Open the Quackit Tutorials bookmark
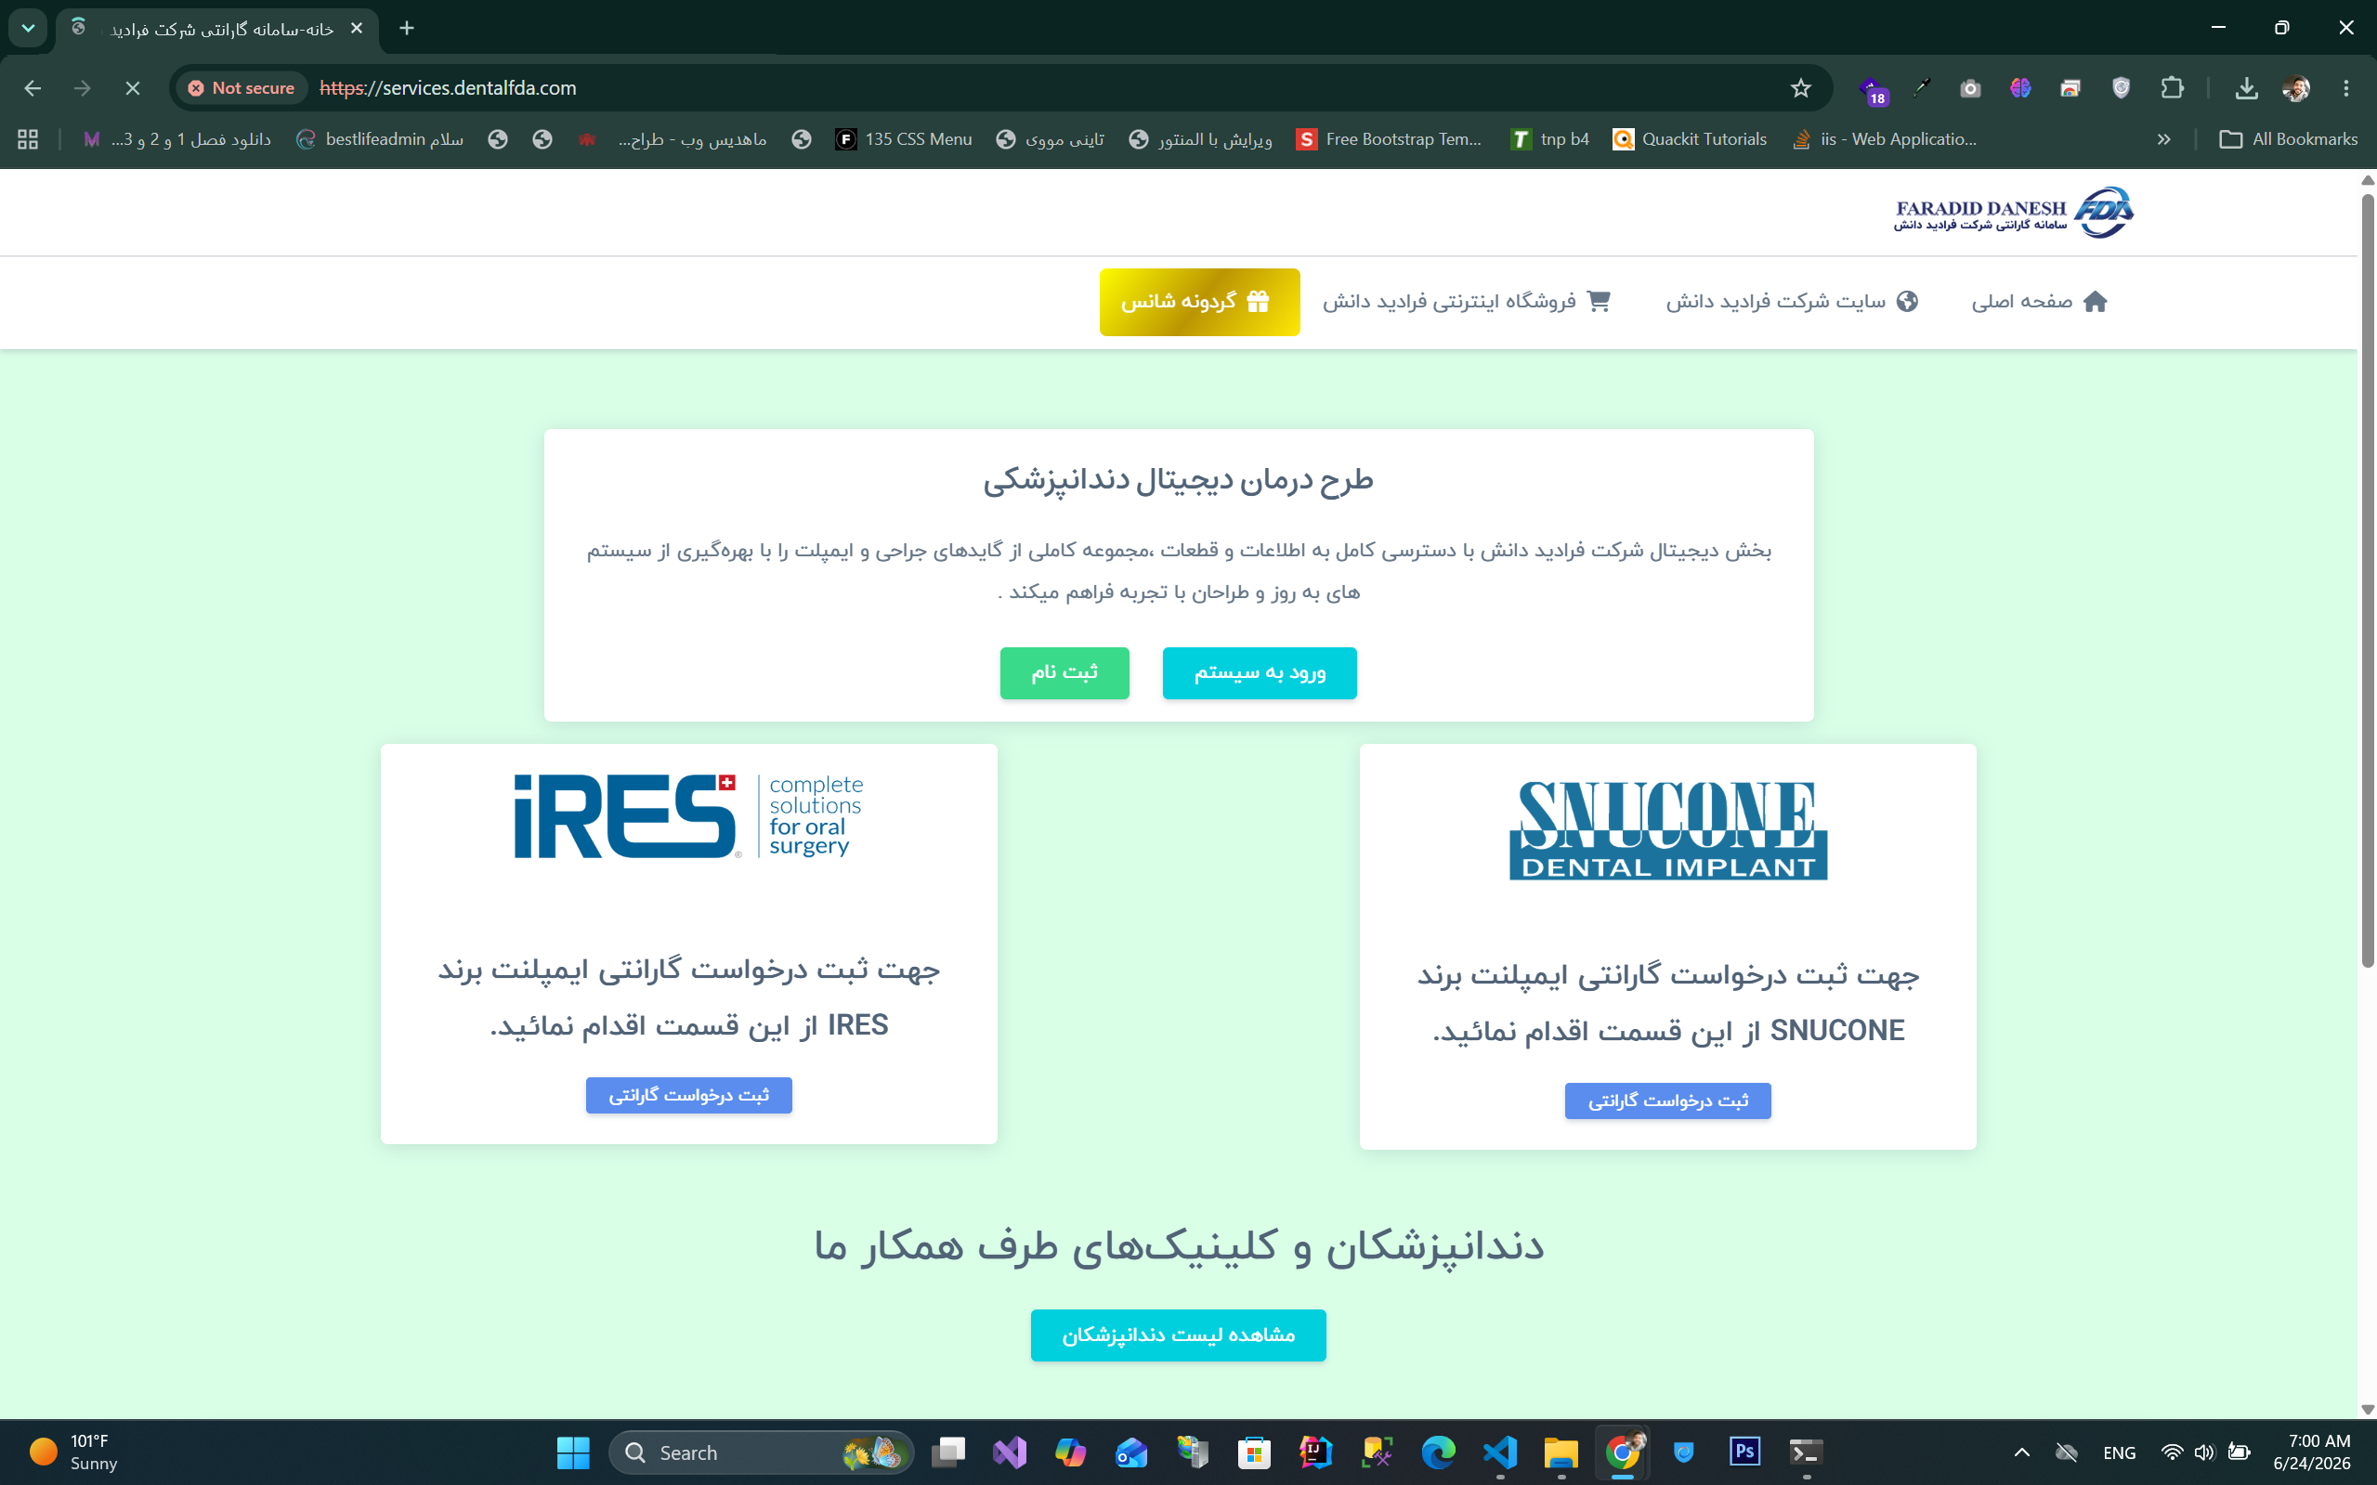2377x1485 pixels. tap(1690, 139)
